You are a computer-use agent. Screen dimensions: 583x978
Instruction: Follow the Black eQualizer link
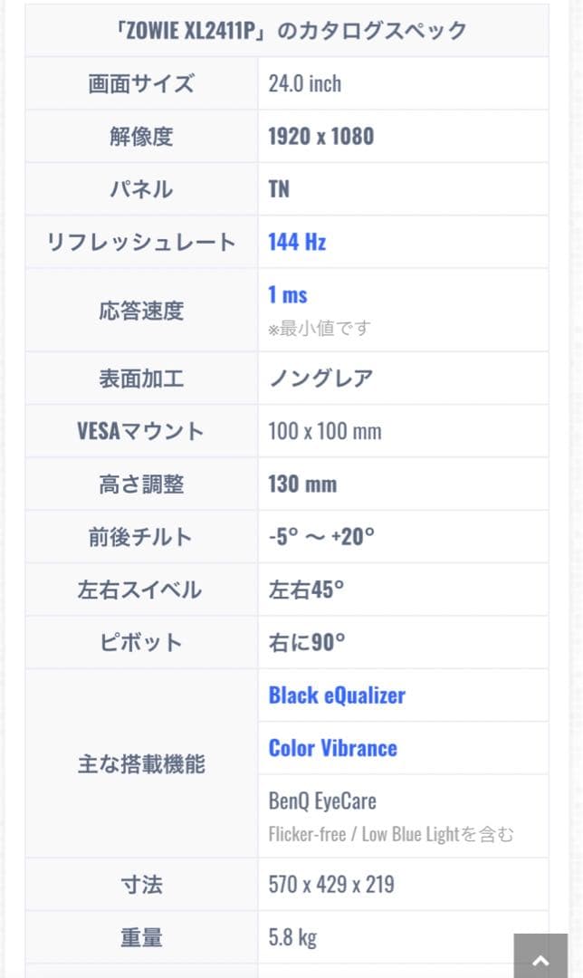(337, 695)
